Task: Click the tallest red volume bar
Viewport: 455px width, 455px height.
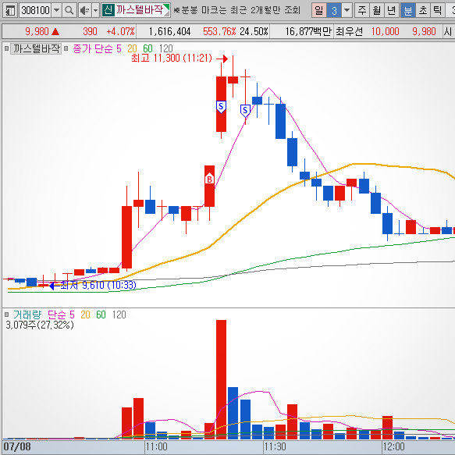Action: [221, 379]
